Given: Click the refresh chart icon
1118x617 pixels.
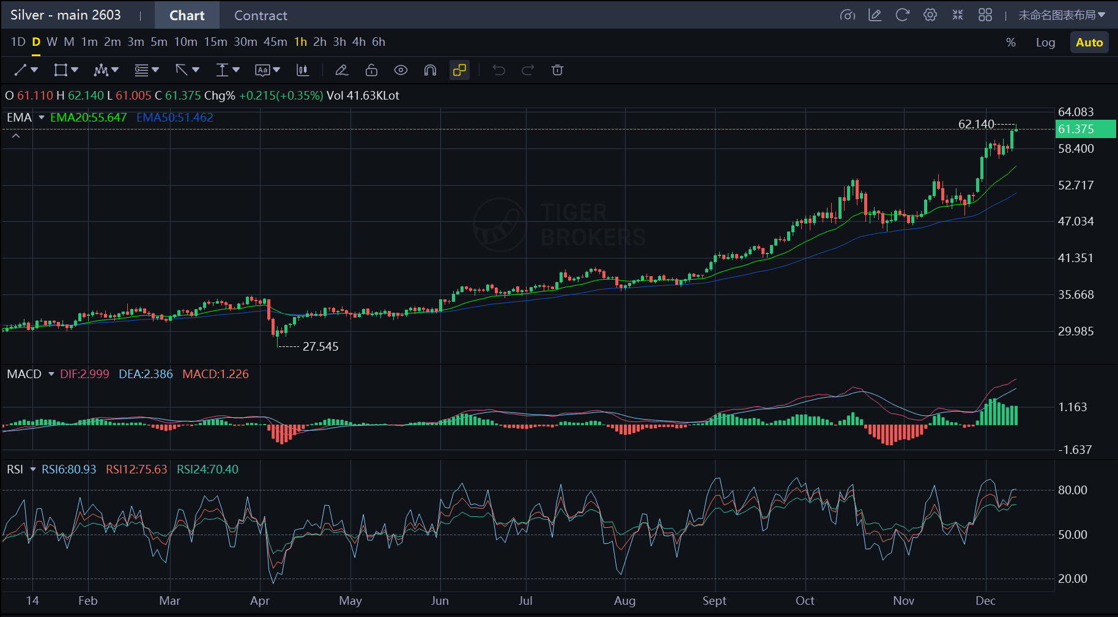Looking at the screenshot, I should pos(902,15).
